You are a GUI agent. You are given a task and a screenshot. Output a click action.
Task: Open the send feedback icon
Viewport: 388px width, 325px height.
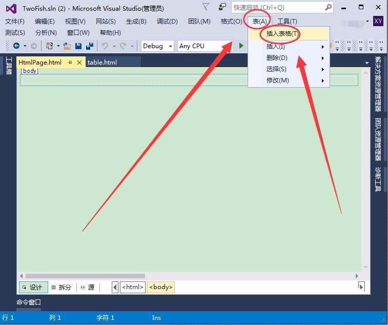(222, 7)
